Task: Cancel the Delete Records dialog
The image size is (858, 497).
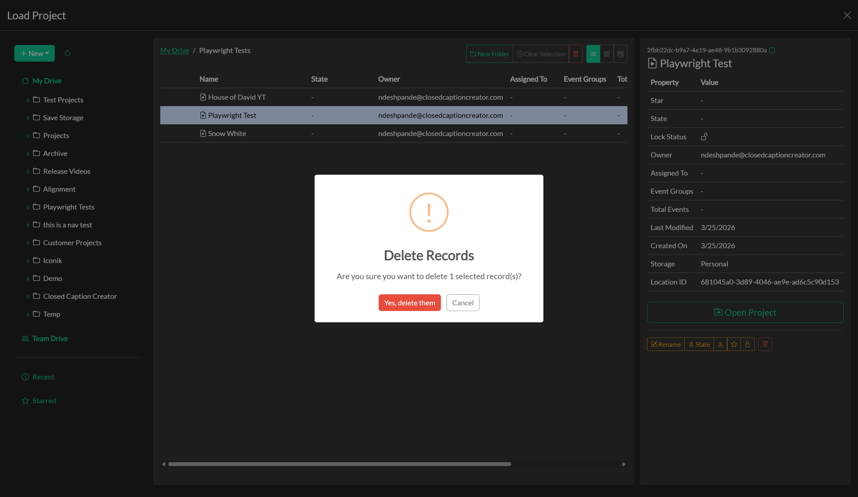Action: 463,302
